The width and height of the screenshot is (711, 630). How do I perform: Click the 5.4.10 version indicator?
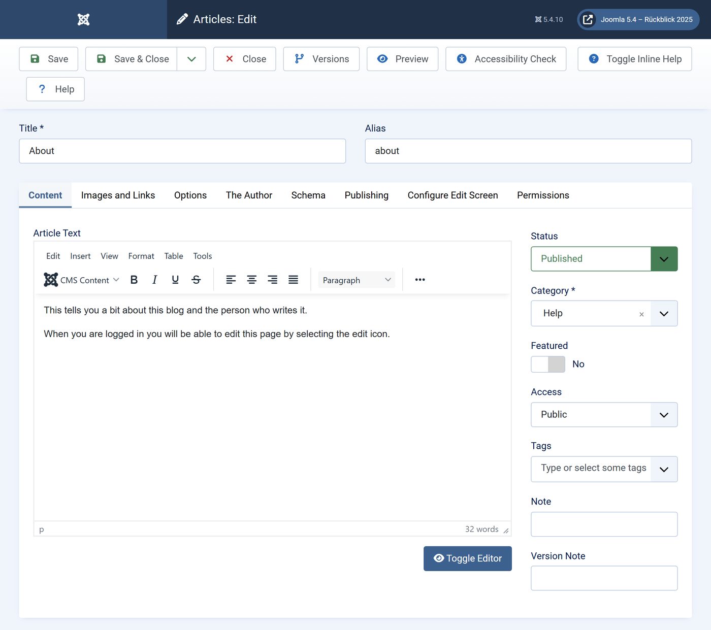[x=548, y=19]
